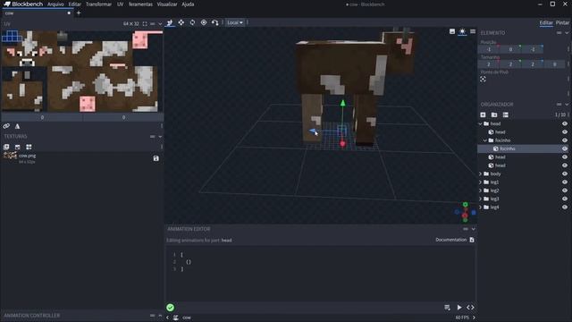
Task: Click the list icon beside the play button
Action: 447,308
